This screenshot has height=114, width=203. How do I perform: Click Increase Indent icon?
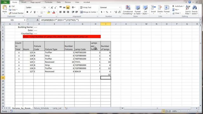coord(76,12)
